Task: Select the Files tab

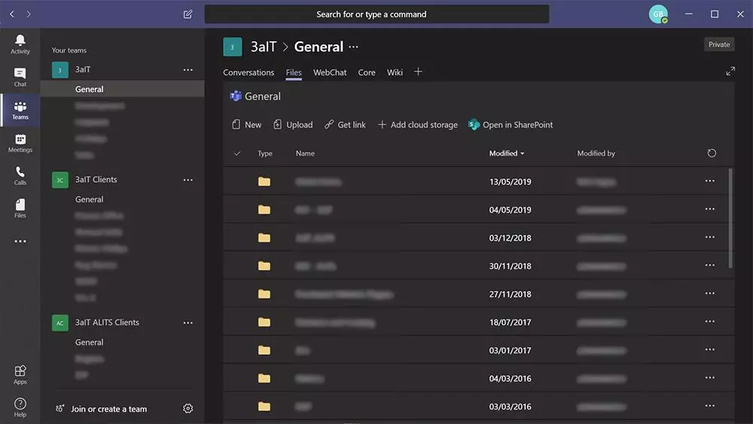Action: coord(294,72)
